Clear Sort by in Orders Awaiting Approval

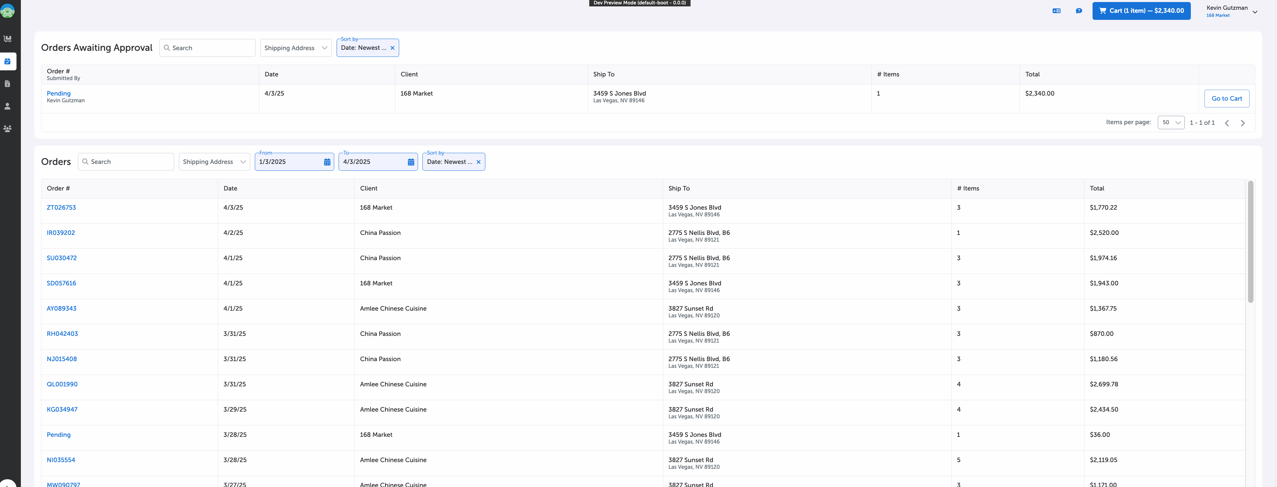[392, 48]
